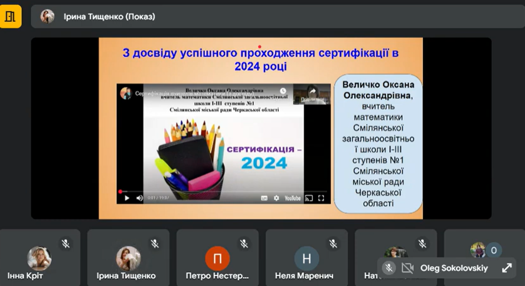Click the video channel avatar icon
The image size is (525, 286).
125,93
